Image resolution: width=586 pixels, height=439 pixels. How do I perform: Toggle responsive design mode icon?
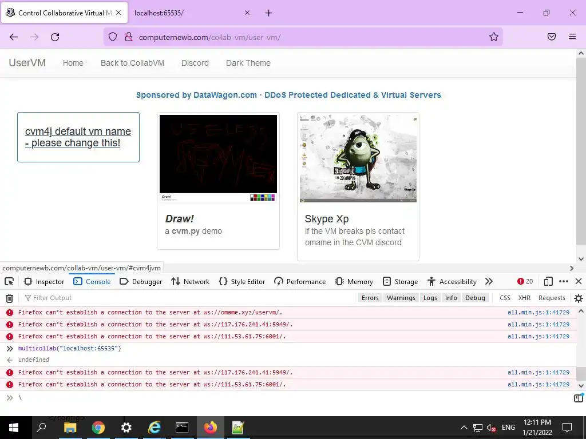[x=548, y=281]
